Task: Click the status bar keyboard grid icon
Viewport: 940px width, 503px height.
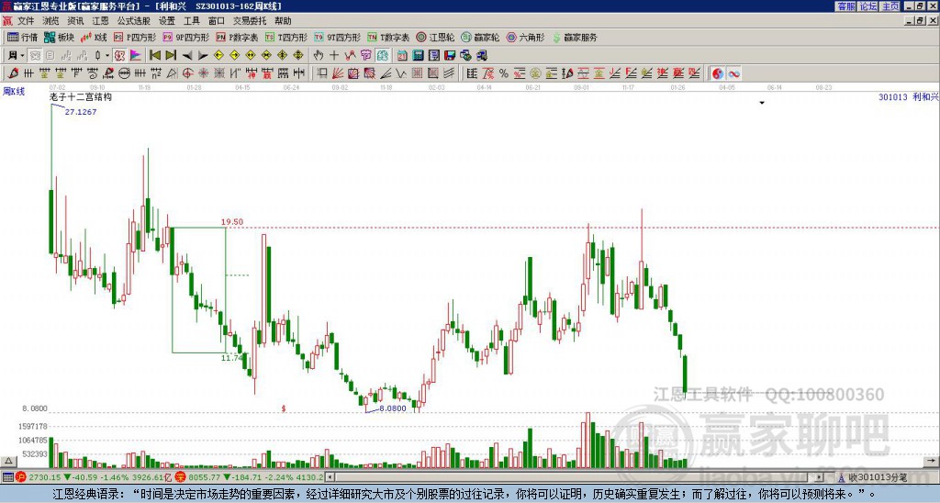Action: 7,477
